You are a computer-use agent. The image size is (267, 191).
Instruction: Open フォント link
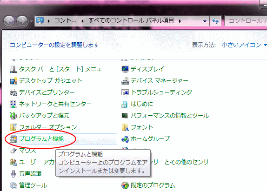pyautogui.click(x=142, y=127)
